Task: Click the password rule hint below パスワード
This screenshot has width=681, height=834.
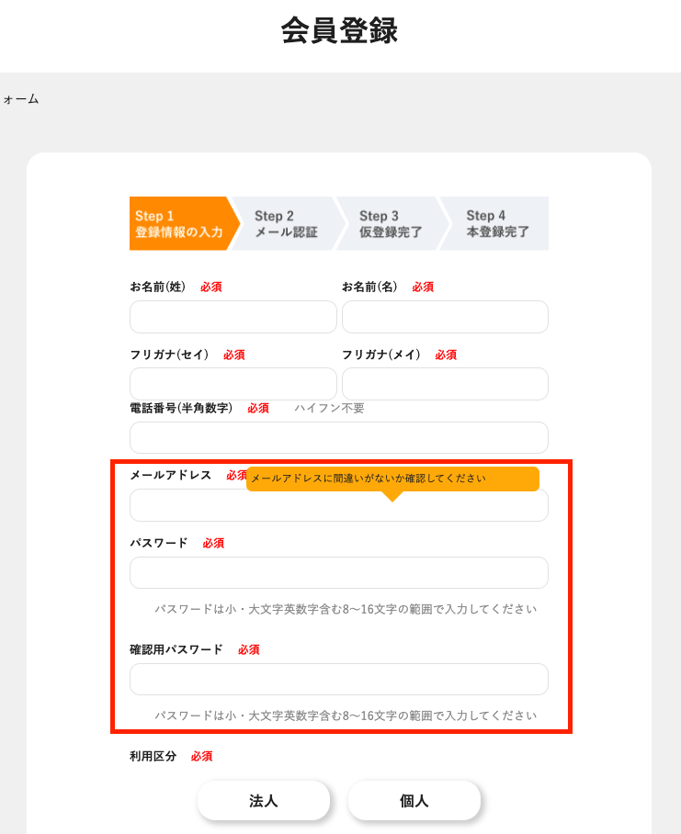Action: tap(346, 609)
